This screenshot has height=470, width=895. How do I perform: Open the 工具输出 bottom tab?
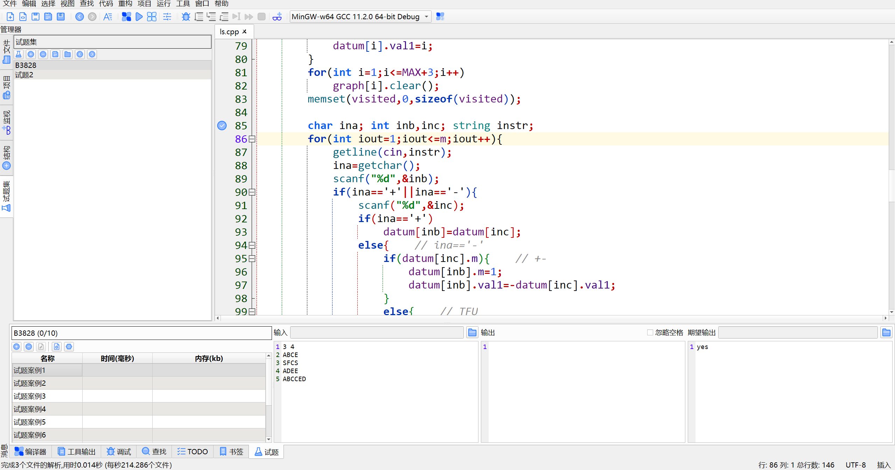point(76,452)
